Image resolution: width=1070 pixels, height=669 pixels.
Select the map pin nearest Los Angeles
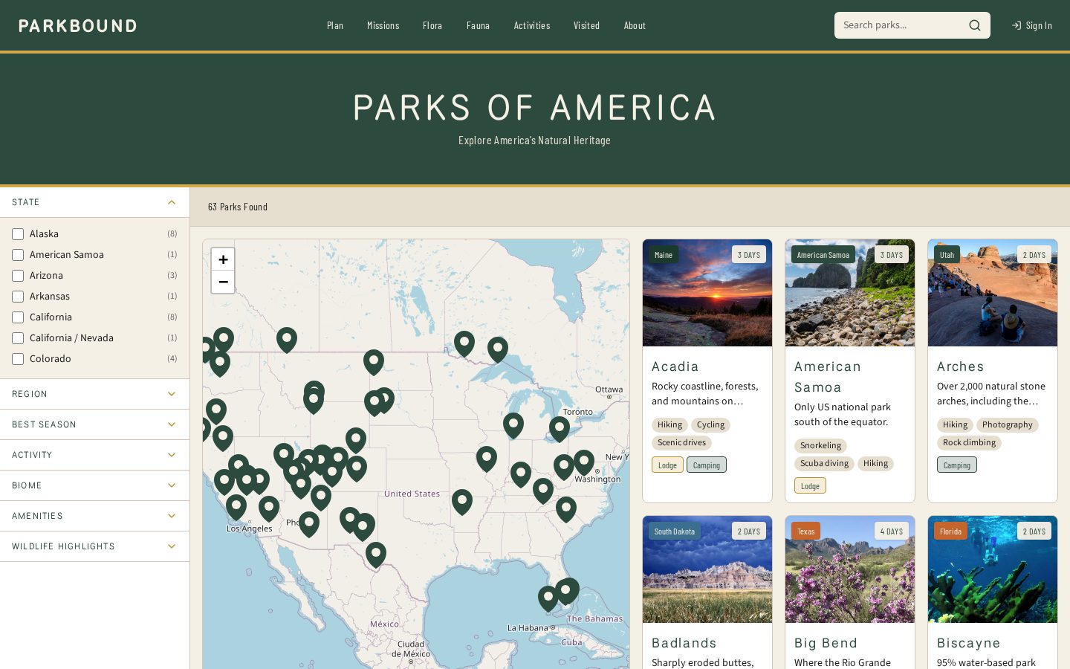coord(236,506)
